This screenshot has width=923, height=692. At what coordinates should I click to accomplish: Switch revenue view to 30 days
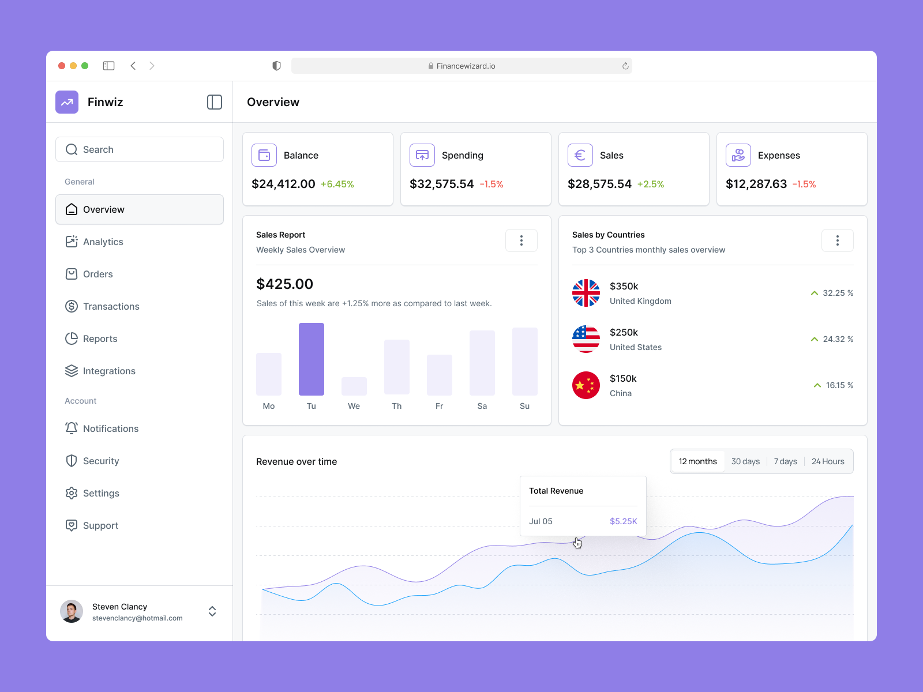745,461
